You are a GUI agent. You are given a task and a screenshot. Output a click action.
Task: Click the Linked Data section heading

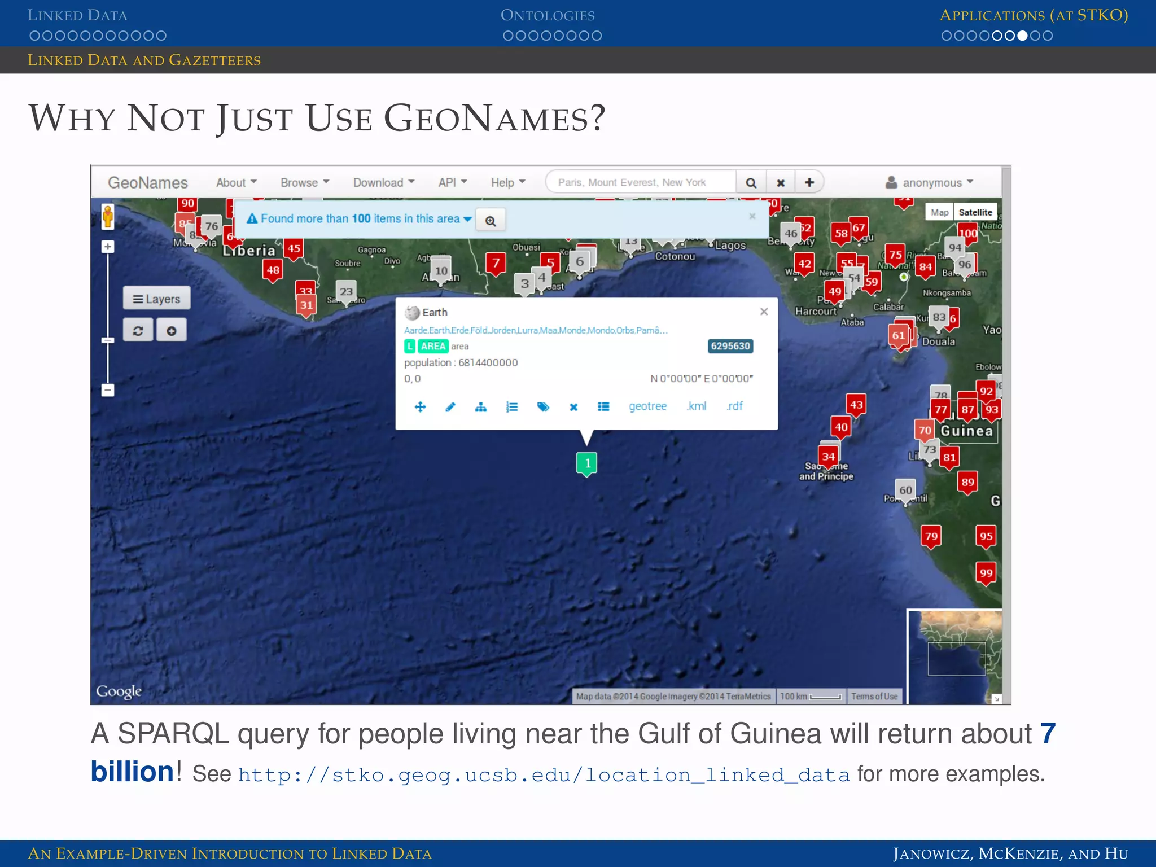(x=77, y=15)
